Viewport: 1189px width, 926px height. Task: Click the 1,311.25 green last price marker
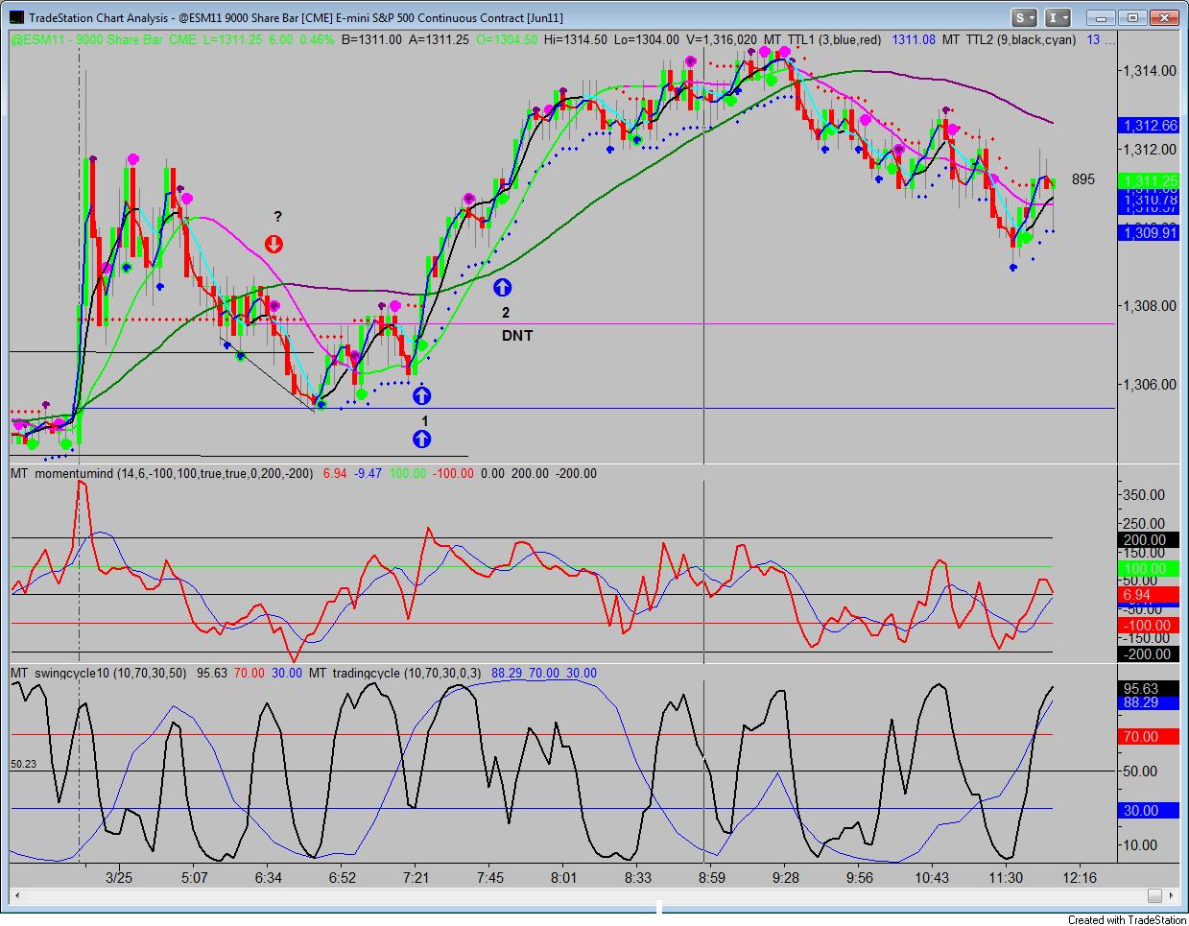1149,180
